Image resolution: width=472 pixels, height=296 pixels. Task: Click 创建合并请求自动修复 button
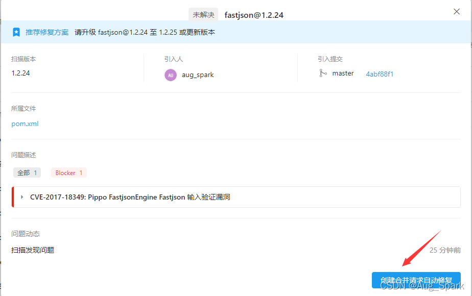416,280
